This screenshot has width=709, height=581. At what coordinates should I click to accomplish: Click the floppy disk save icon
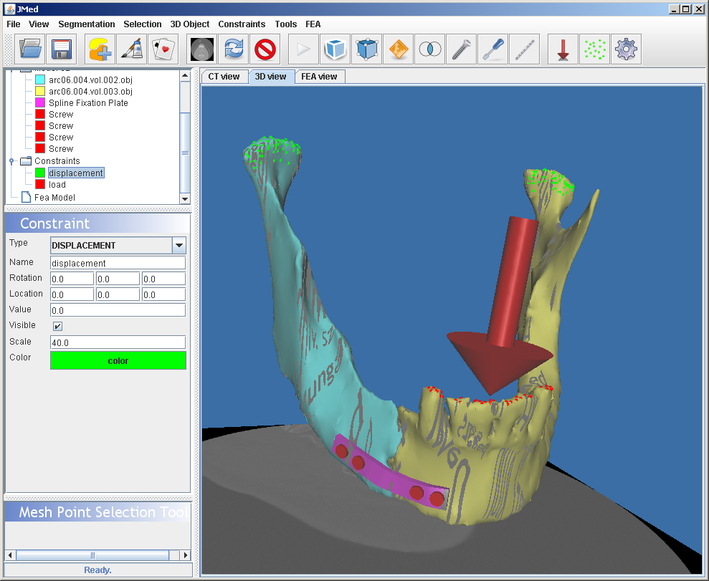(x=62, y=49)
